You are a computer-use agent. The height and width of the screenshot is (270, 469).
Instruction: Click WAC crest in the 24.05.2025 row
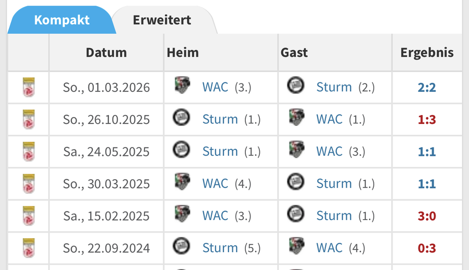tap(297, 149)
